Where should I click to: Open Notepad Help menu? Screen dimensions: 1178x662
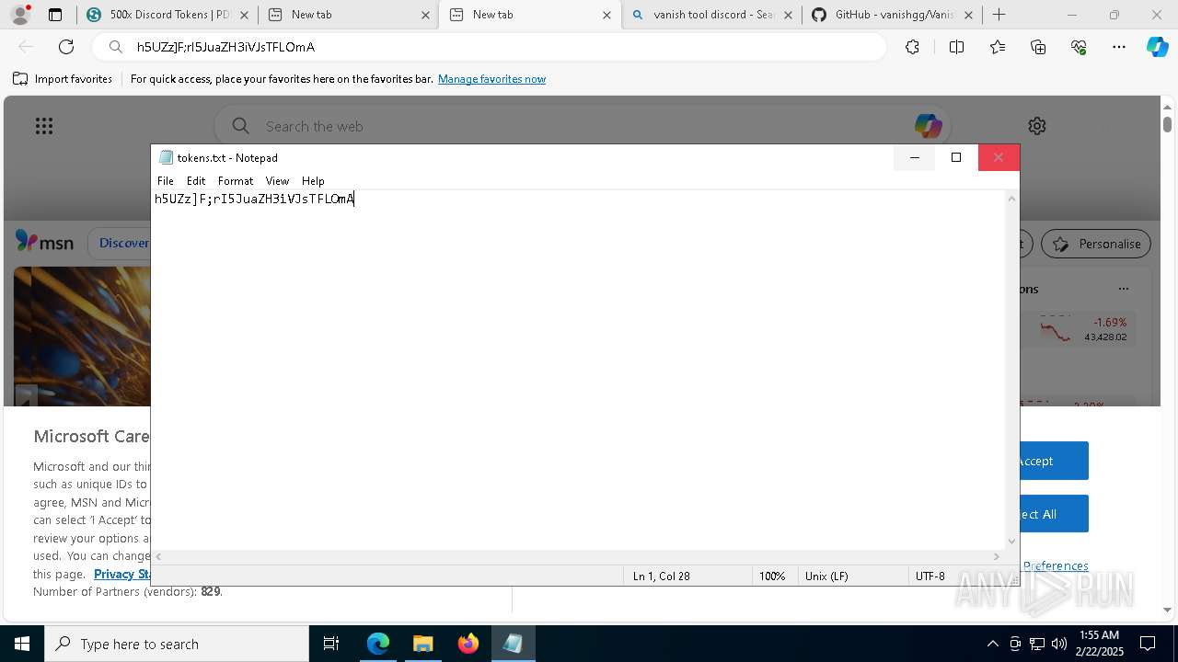(313, 181)
